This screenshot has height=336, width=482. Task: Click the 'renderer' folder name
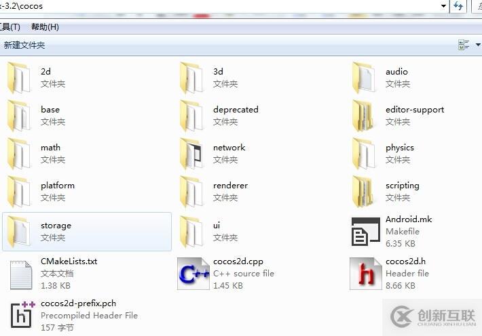coord(231,186)
